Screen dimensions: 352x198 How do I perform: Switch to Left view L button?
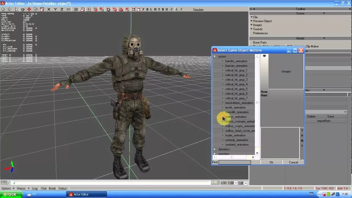point(151,9)
